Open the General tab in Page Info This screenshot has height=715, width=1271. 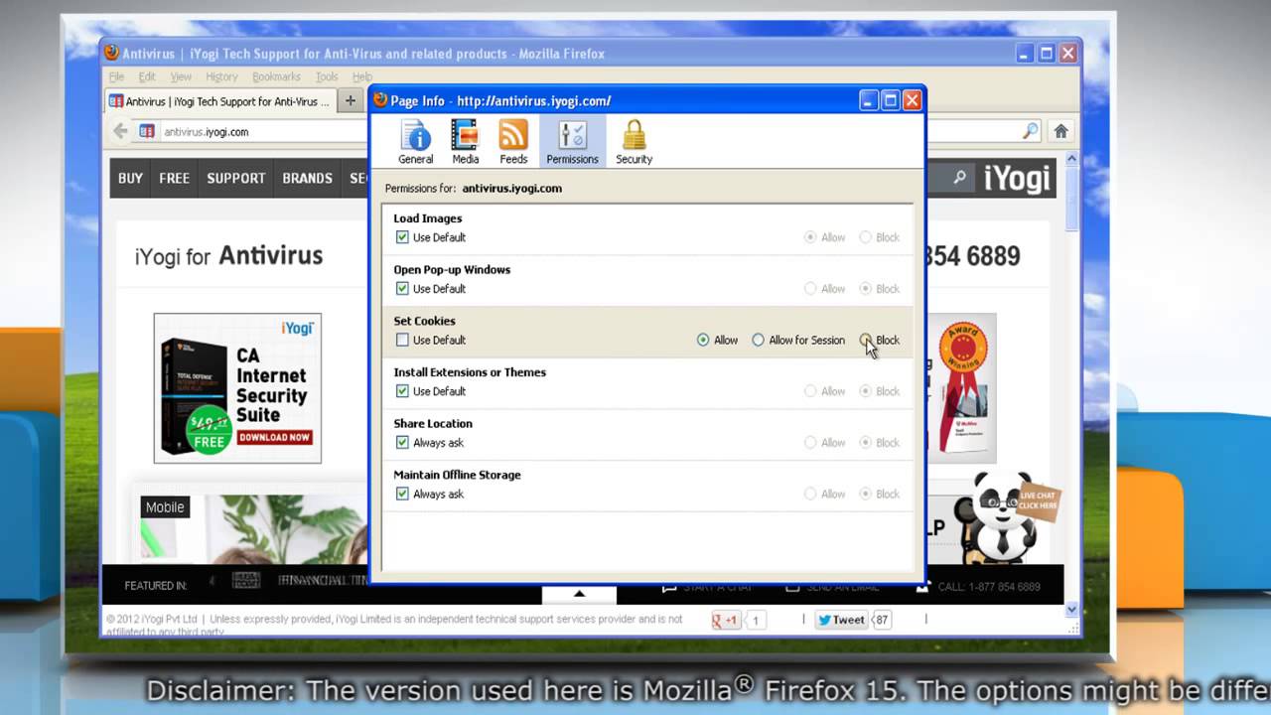[415, 141]
